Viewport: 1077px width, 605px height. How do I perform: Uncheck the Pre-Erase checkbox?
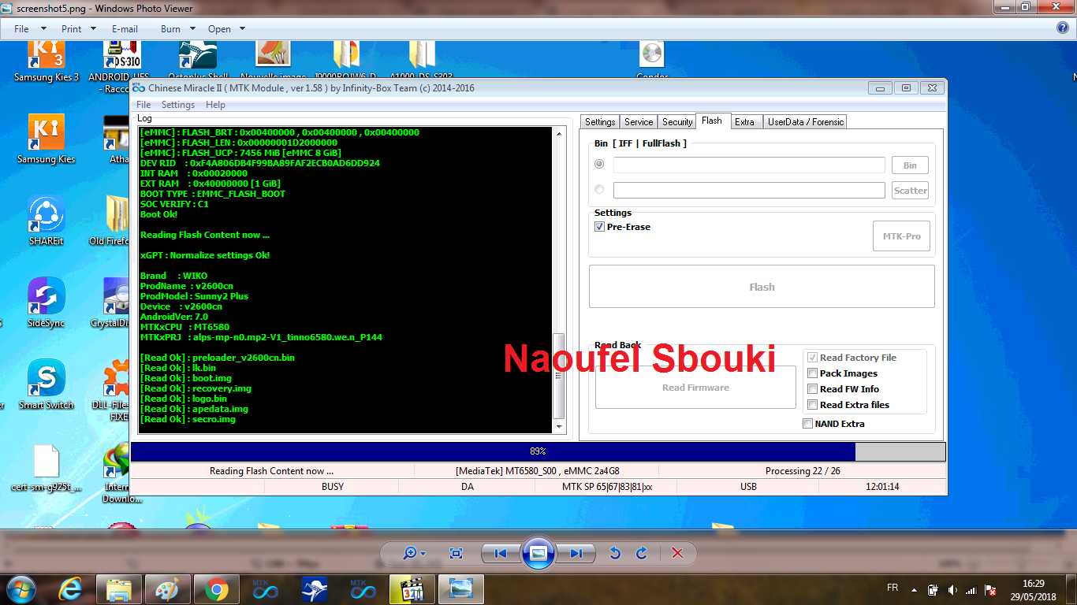click(600, 227)
